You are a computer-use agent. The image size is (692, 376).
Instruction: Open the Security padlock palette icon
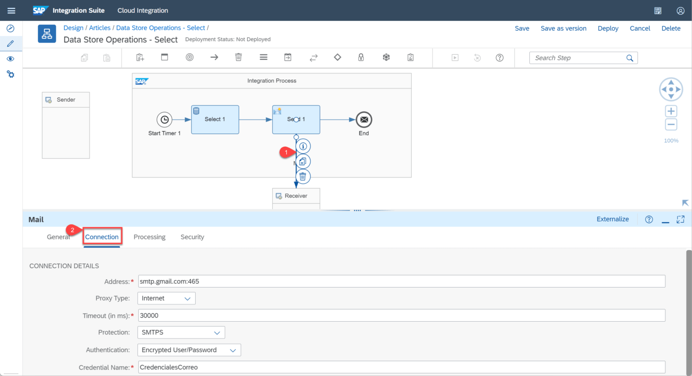point(361,57)
